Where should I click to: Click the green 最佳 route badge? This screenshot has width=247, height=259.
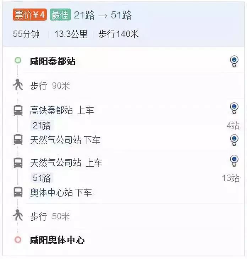[x=60, y=15]
